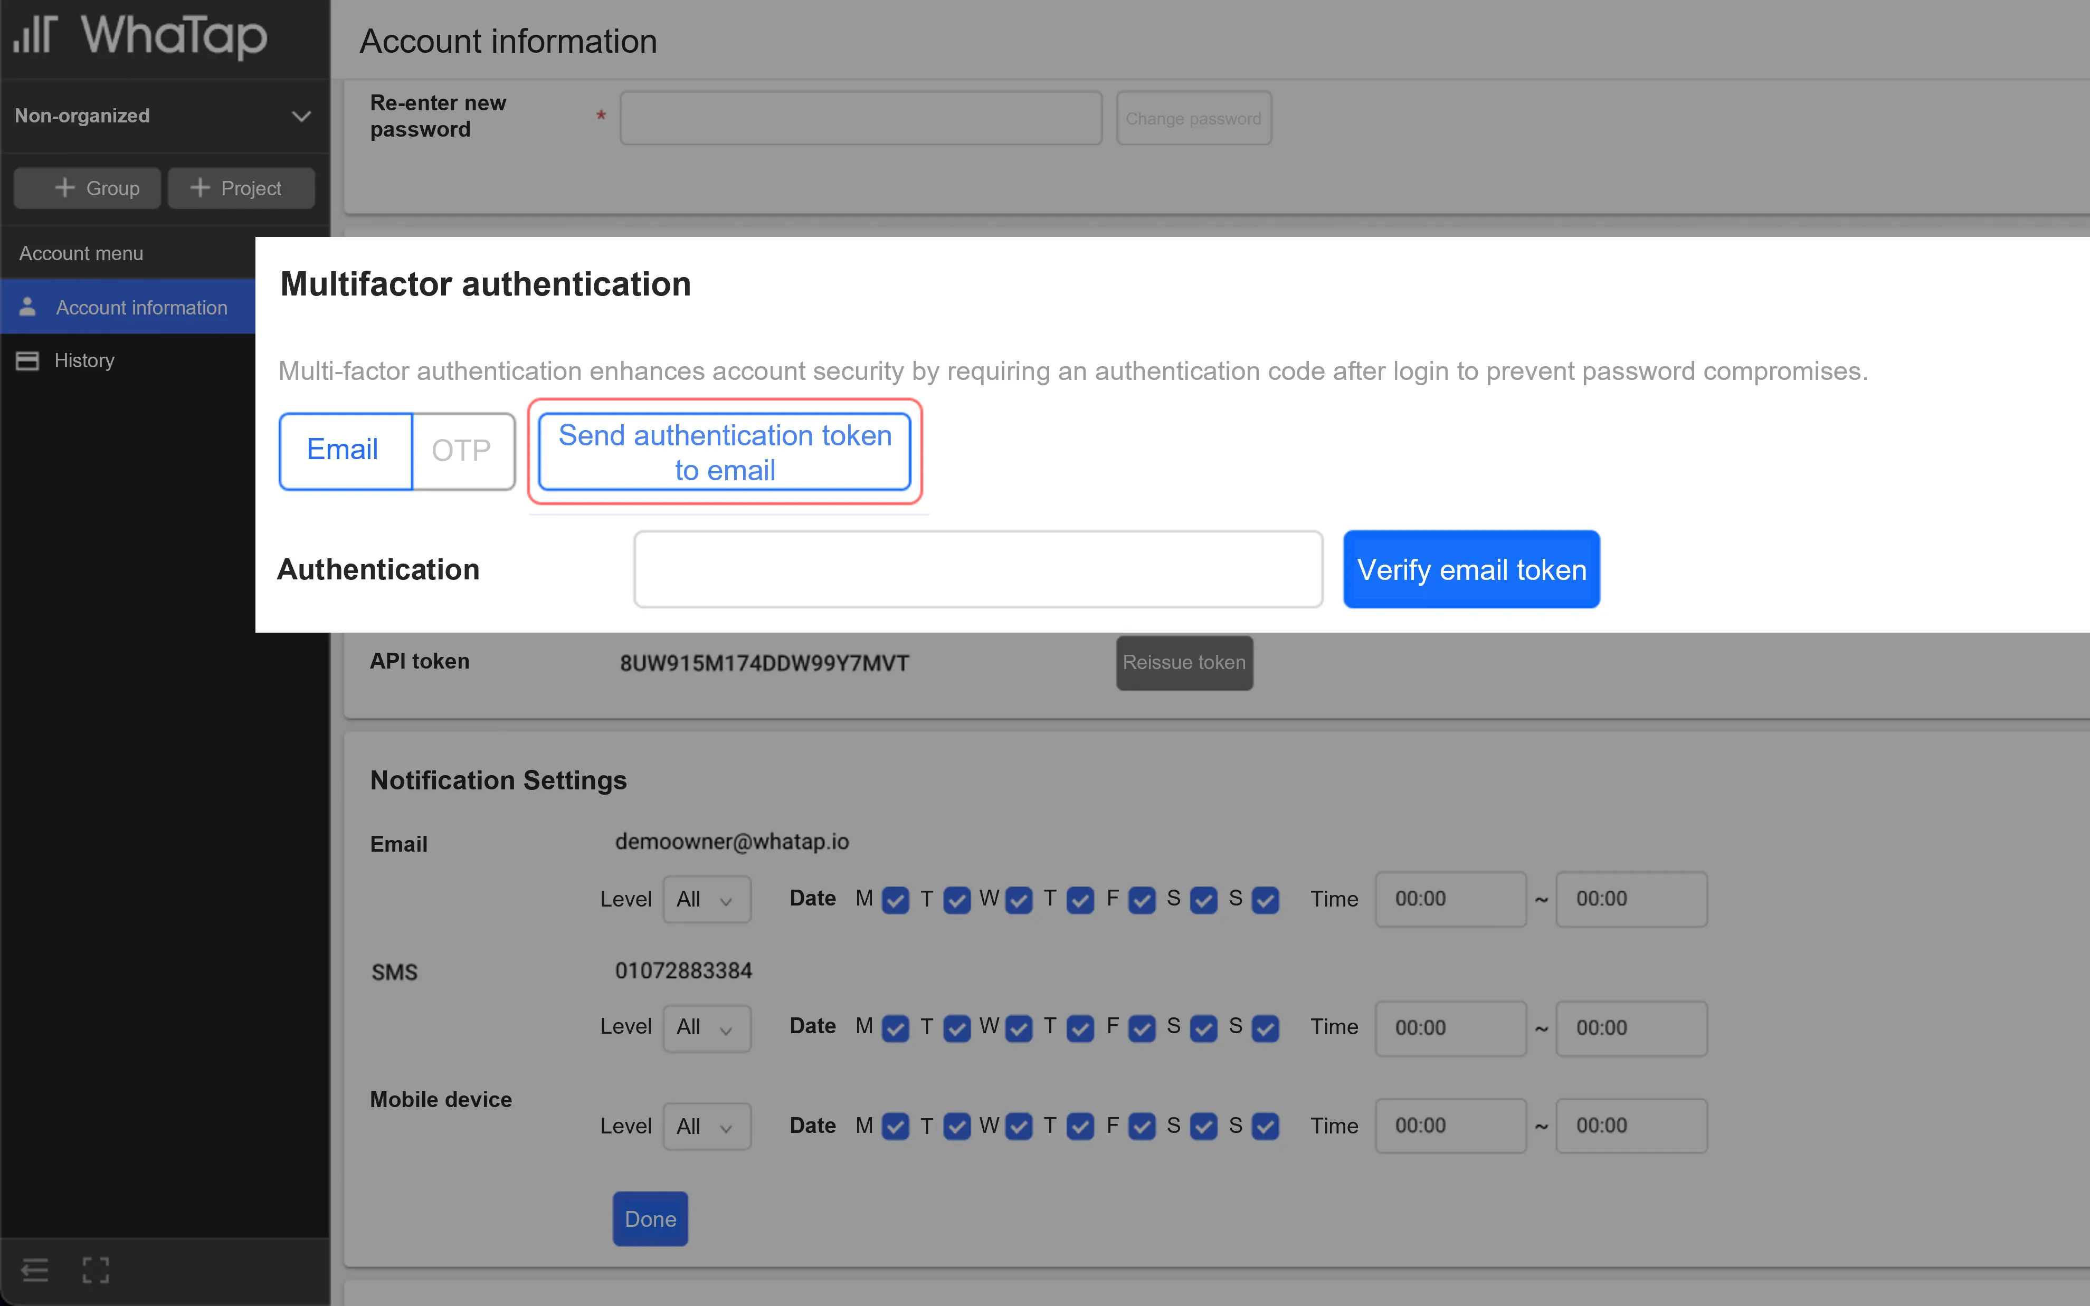Toggle fullscreen icon in sidebar footer
This screenshot has height=1306, width=2090.
tap(96, 1270)
